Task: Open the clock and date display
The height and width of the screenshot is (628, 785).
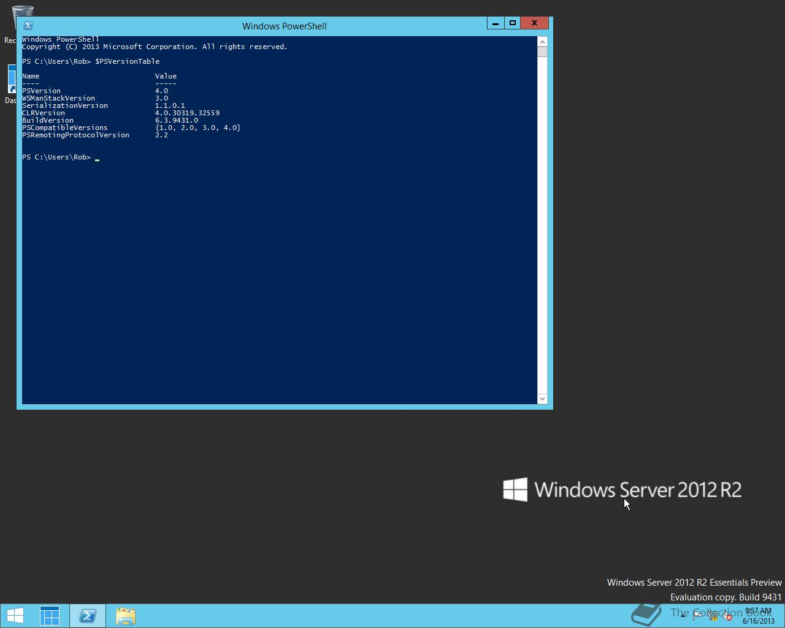Action: tap(759, 616)
